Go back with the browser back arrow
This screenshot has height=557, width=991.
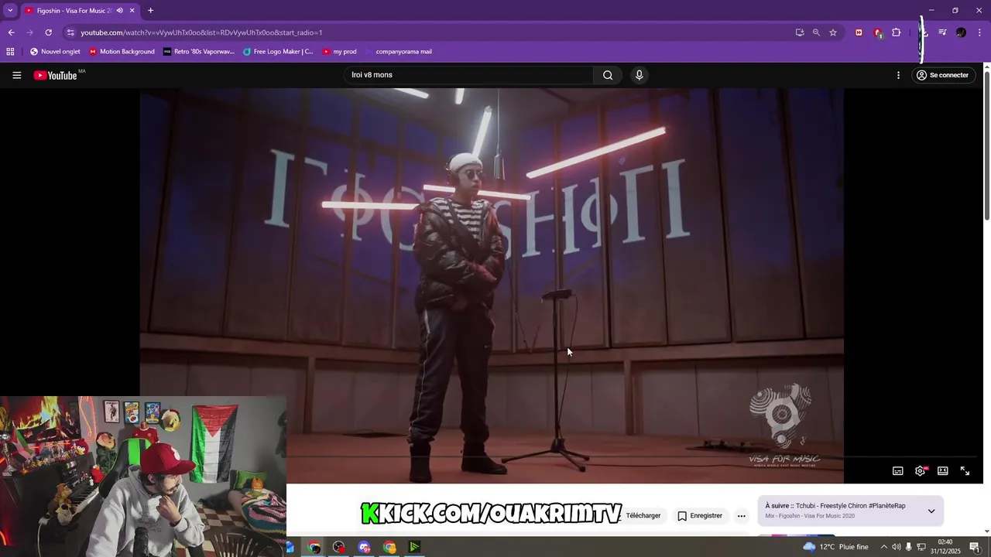coord(11,32)
